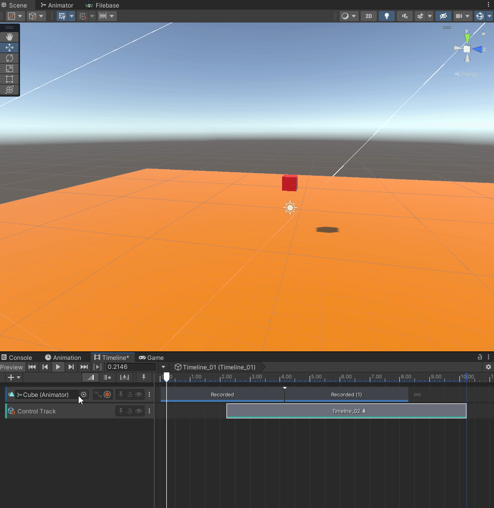This screenshot has width=494, height=508.
Task: Select the Hand tool in the Scene toolbar
Action: pos(10,36)
